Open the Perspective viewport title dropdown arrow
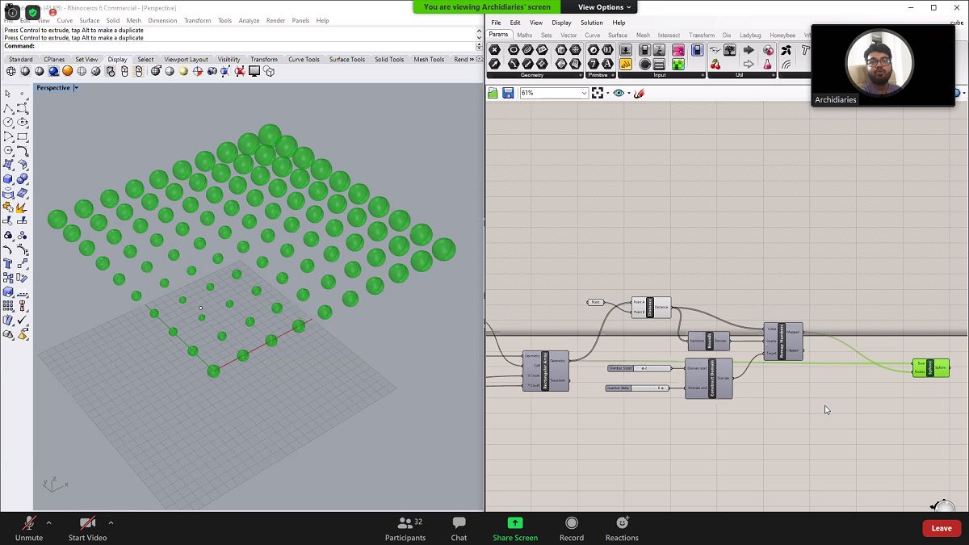The height and width of the screenshot is (545, 969). coord(76,88)
